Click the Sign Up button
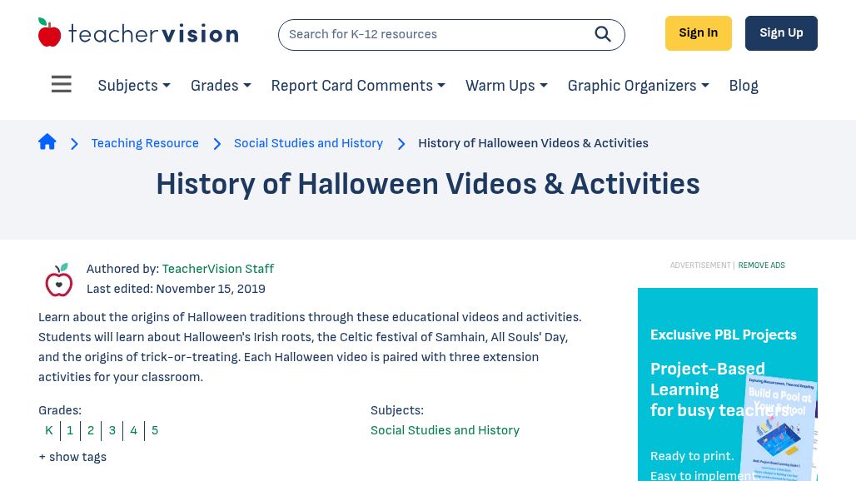 (x=781, y=32)
